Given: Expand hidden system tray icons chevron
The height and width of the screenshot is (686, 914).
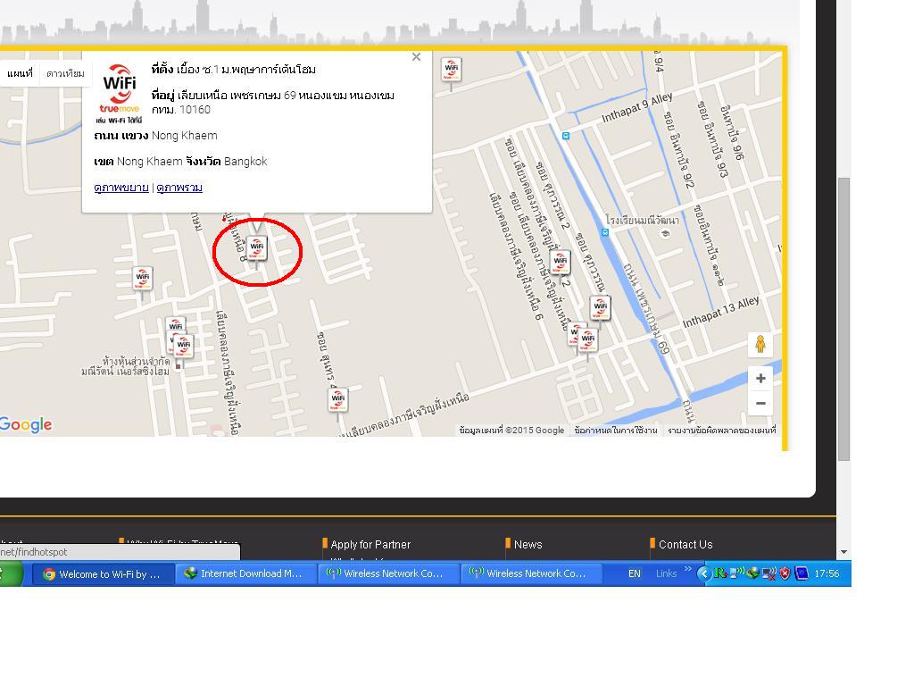Looking at the screenshot, I should pos(703,574).
